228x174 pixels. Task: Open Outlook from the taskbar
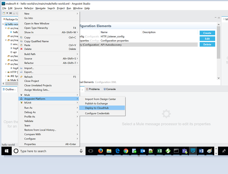(x=143, y=151)
